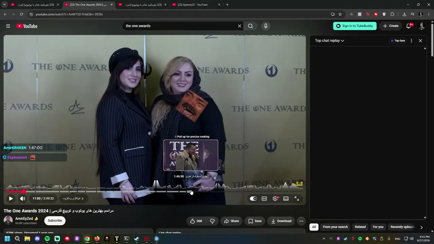
Task: Select the From your search chip
Action: [x=335, y=227]
